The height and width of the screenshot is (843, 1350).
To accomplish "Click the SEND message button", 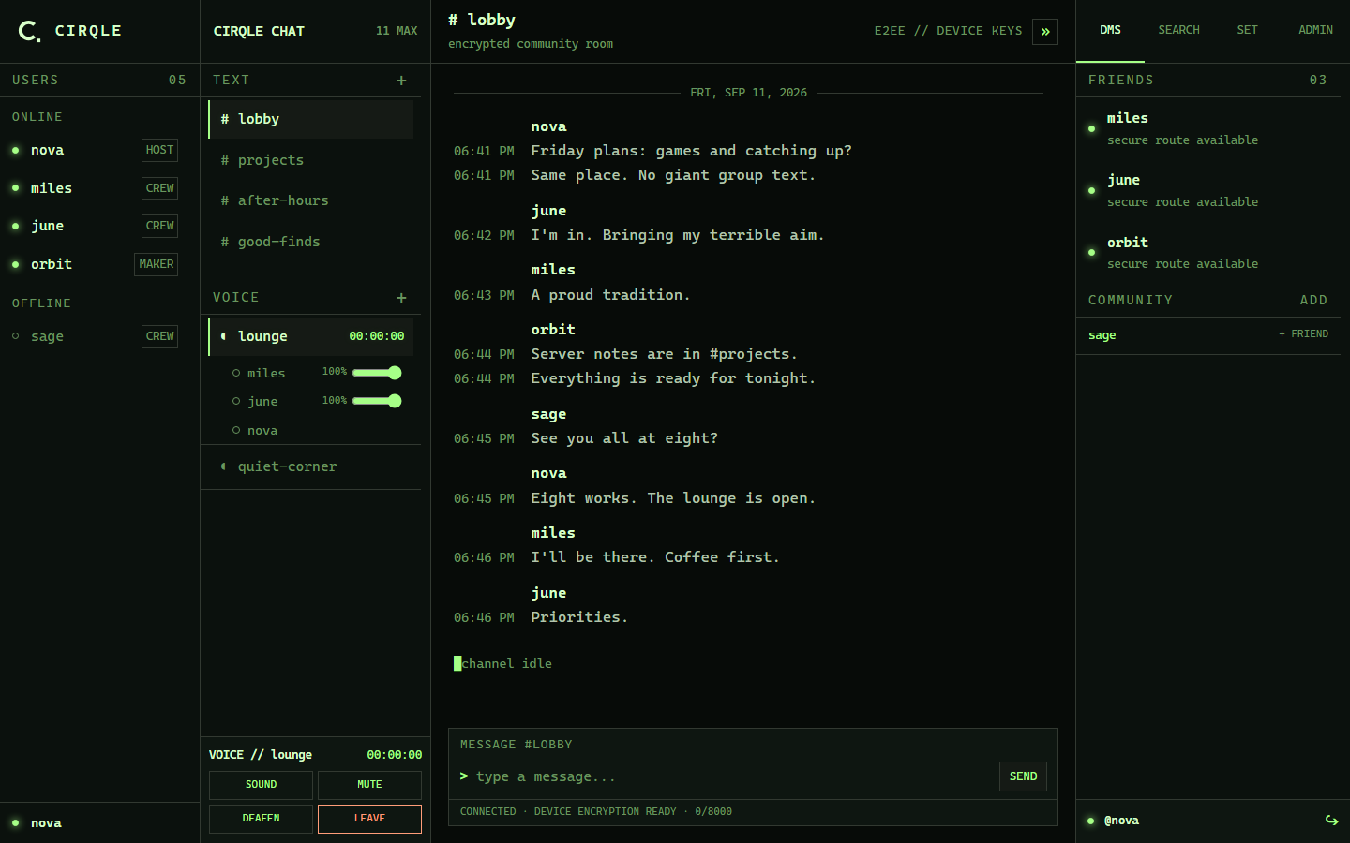I will [x=1023, y=776].
